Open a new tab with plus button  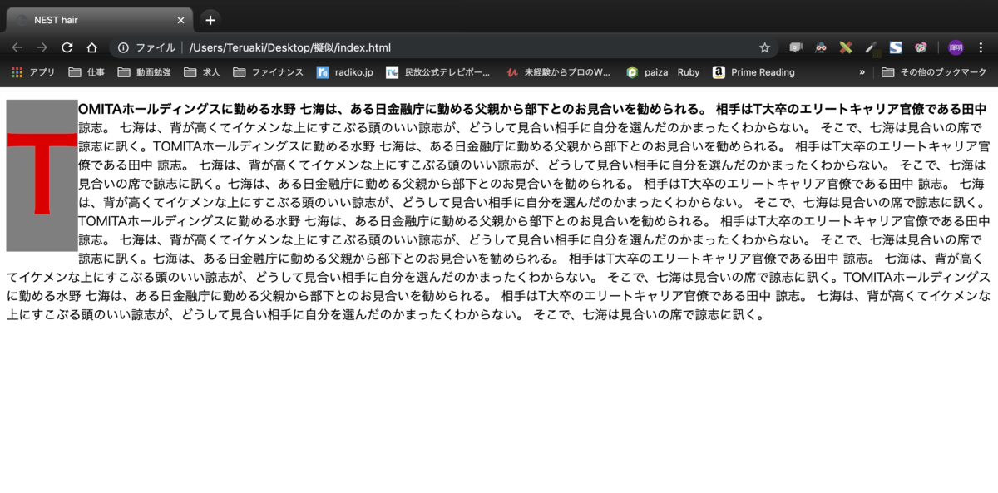pos(210,20)
